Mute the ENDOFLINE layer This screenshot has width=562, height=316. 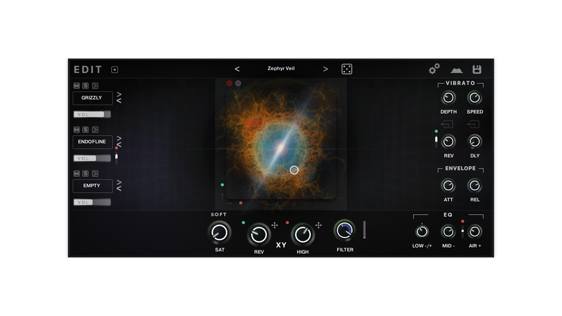(x=77, y=130)
